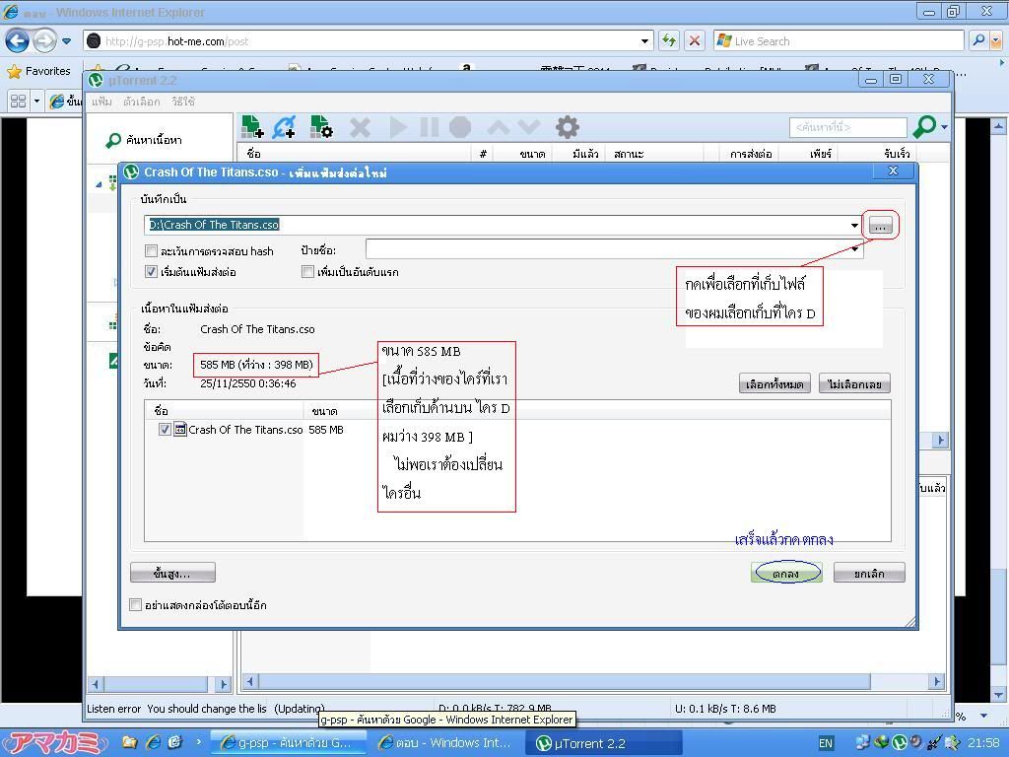Click the Add Torrent toolbar icon
This screenshot has width=1009, height=757.
tap(252, 127)
